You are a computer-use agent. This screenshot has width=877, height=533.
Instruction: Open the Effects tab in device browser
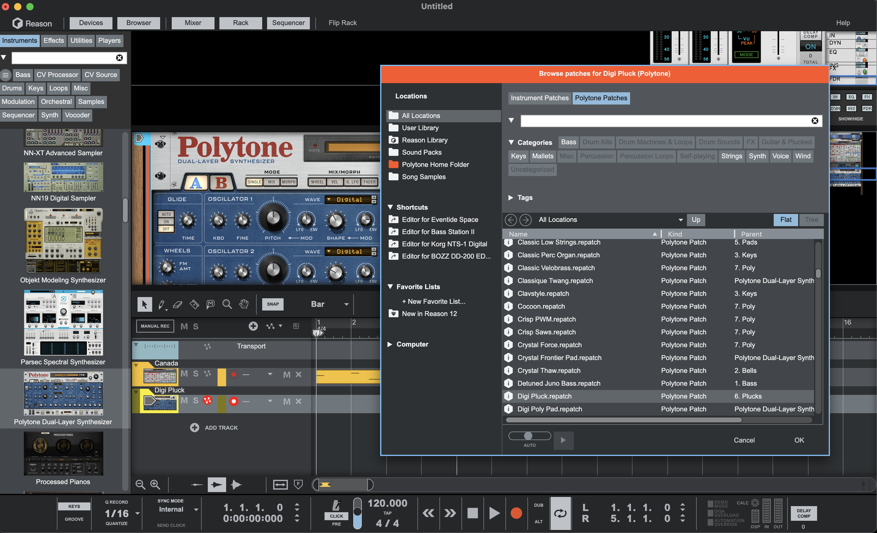54,40
